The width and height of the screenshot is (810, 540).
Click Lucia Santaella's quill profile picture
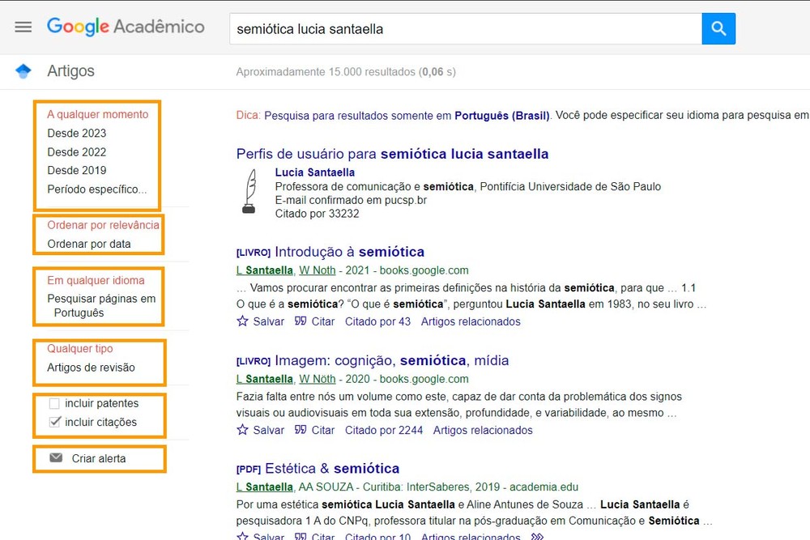tap(249, 191)
